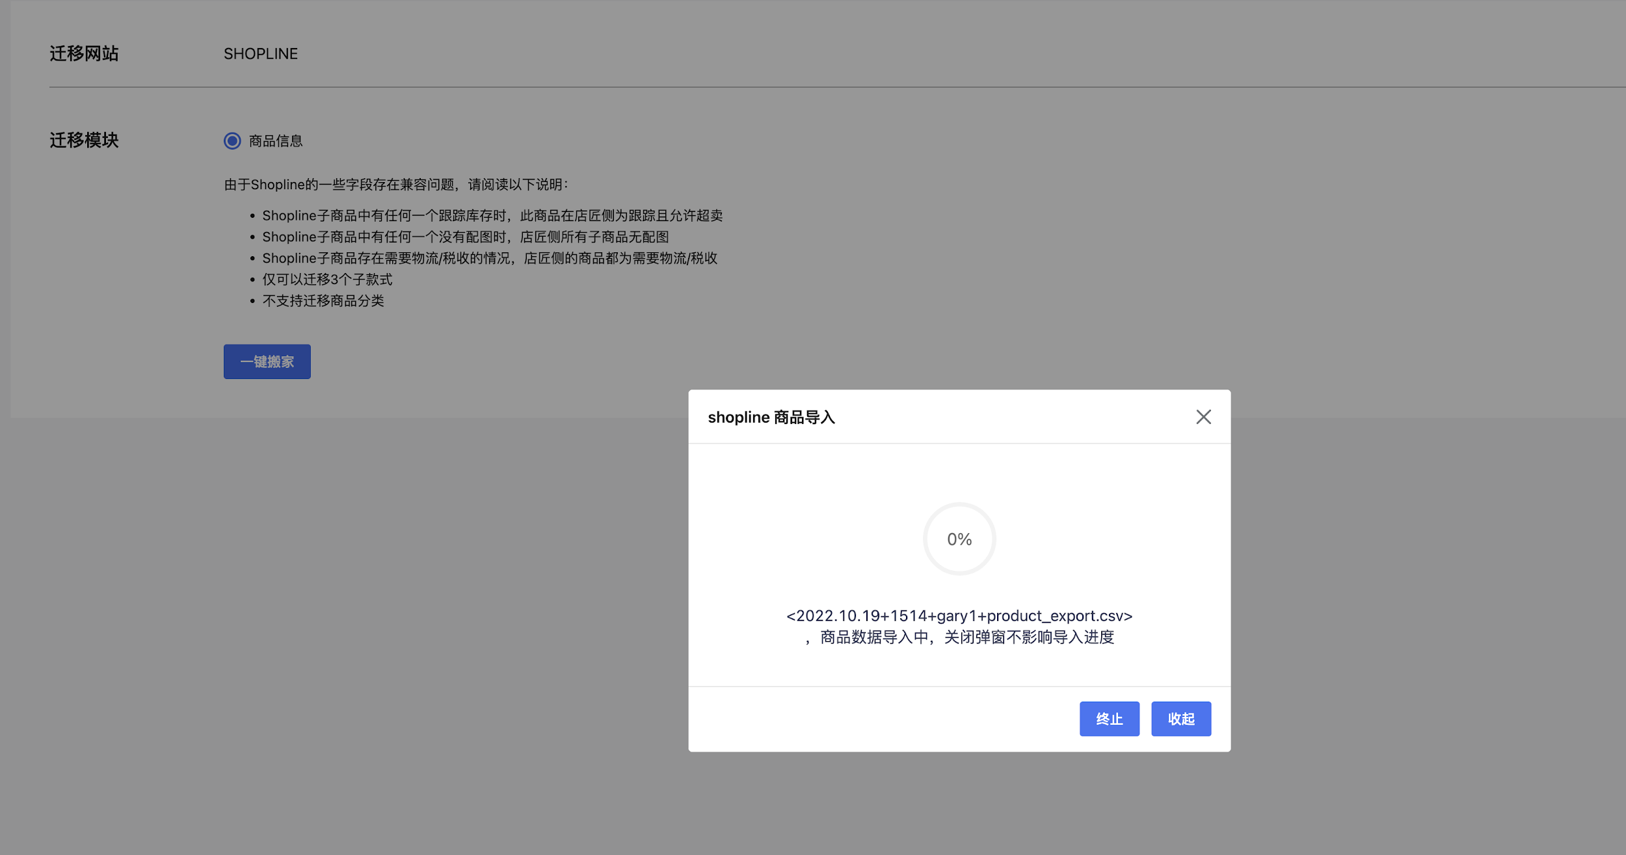Click the 不支持迁移商品分类 note

point(323,301)
